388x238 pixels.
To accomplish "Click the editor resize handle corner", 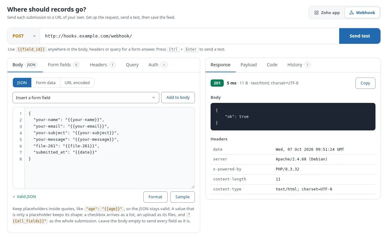I will click(193, 187).
